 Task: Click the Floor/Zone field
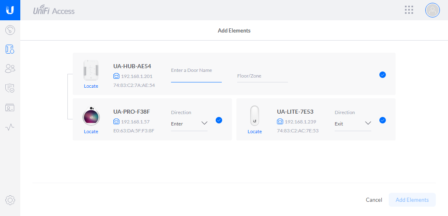tap(262, 76)
